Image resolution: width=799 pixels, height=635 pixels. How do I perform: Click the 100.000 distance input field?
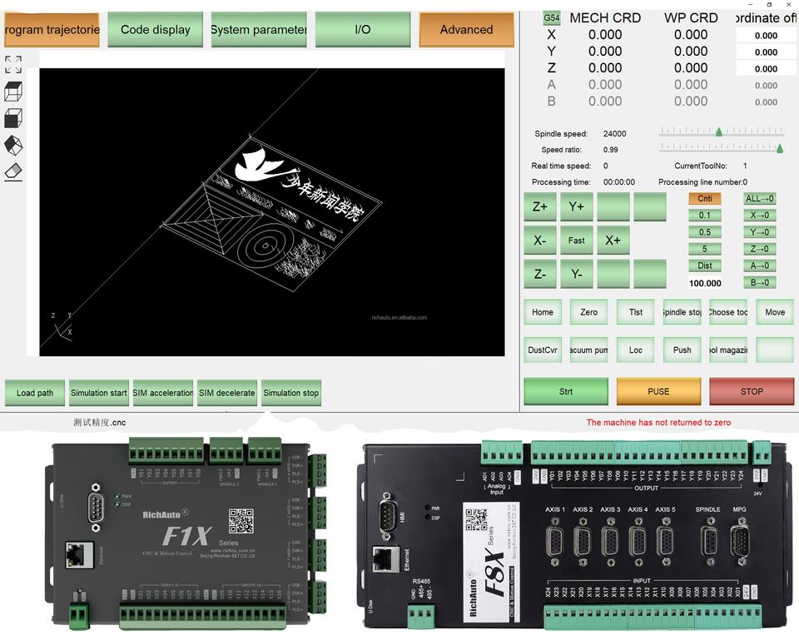(705, 283)
